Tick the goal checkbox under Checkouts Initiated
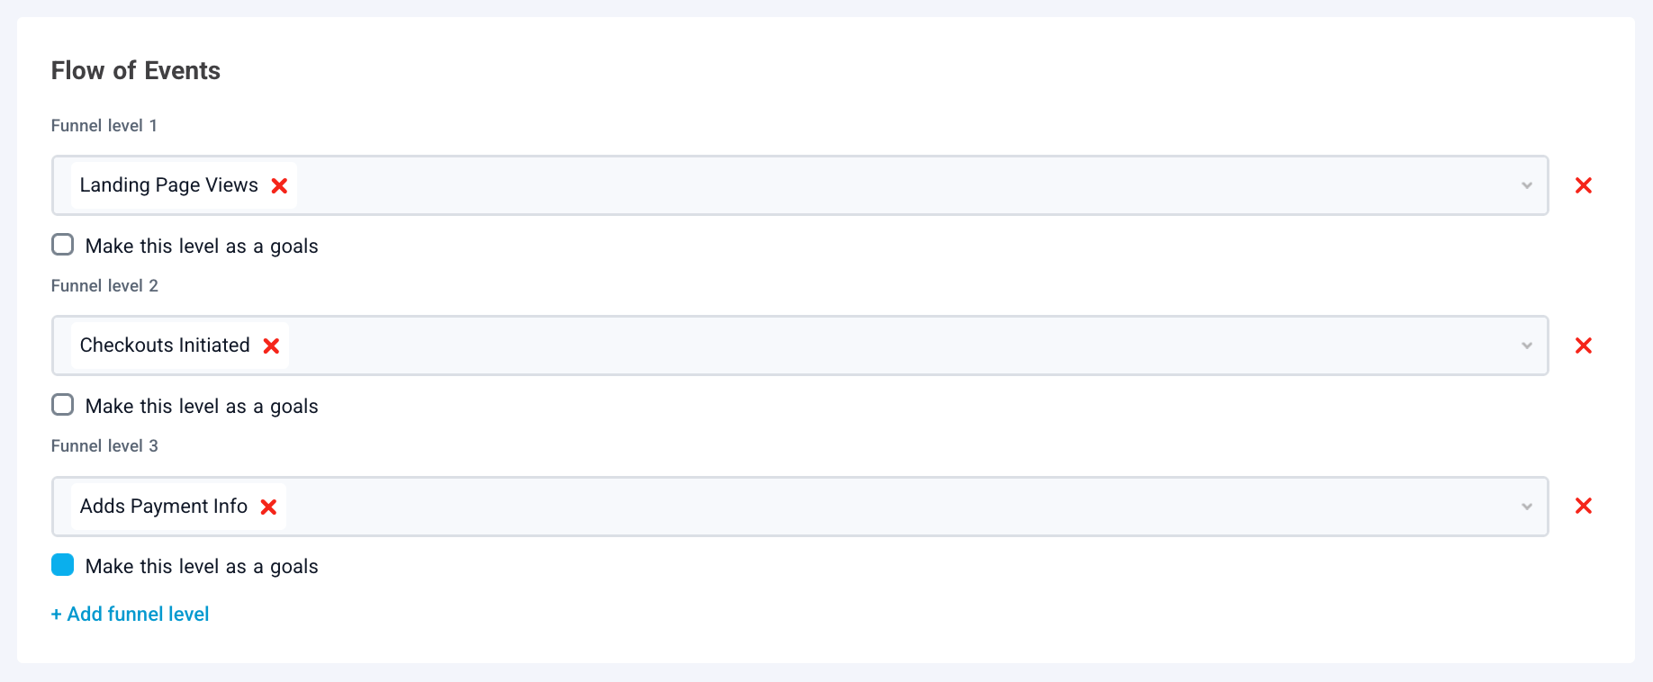The image size is (1653, 682). pyautogui.click(x=63, y=405)
